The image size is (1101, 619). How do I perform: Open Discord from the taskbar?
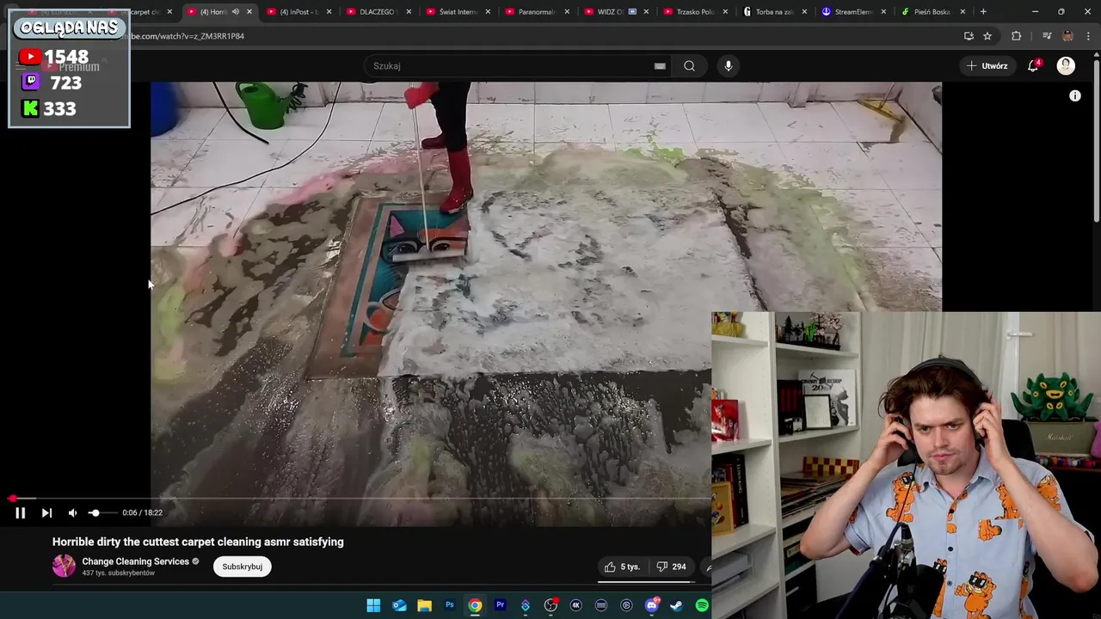pyautogui.click(x=651, y=605)
